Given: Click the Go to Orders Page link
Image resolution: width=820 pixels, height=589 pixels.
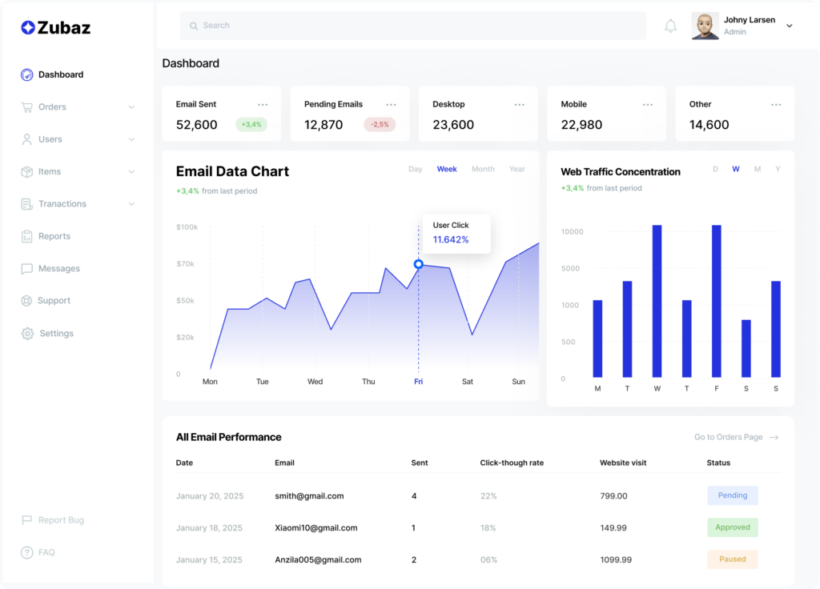Looking at the screenshot, I should click(735, 437).
